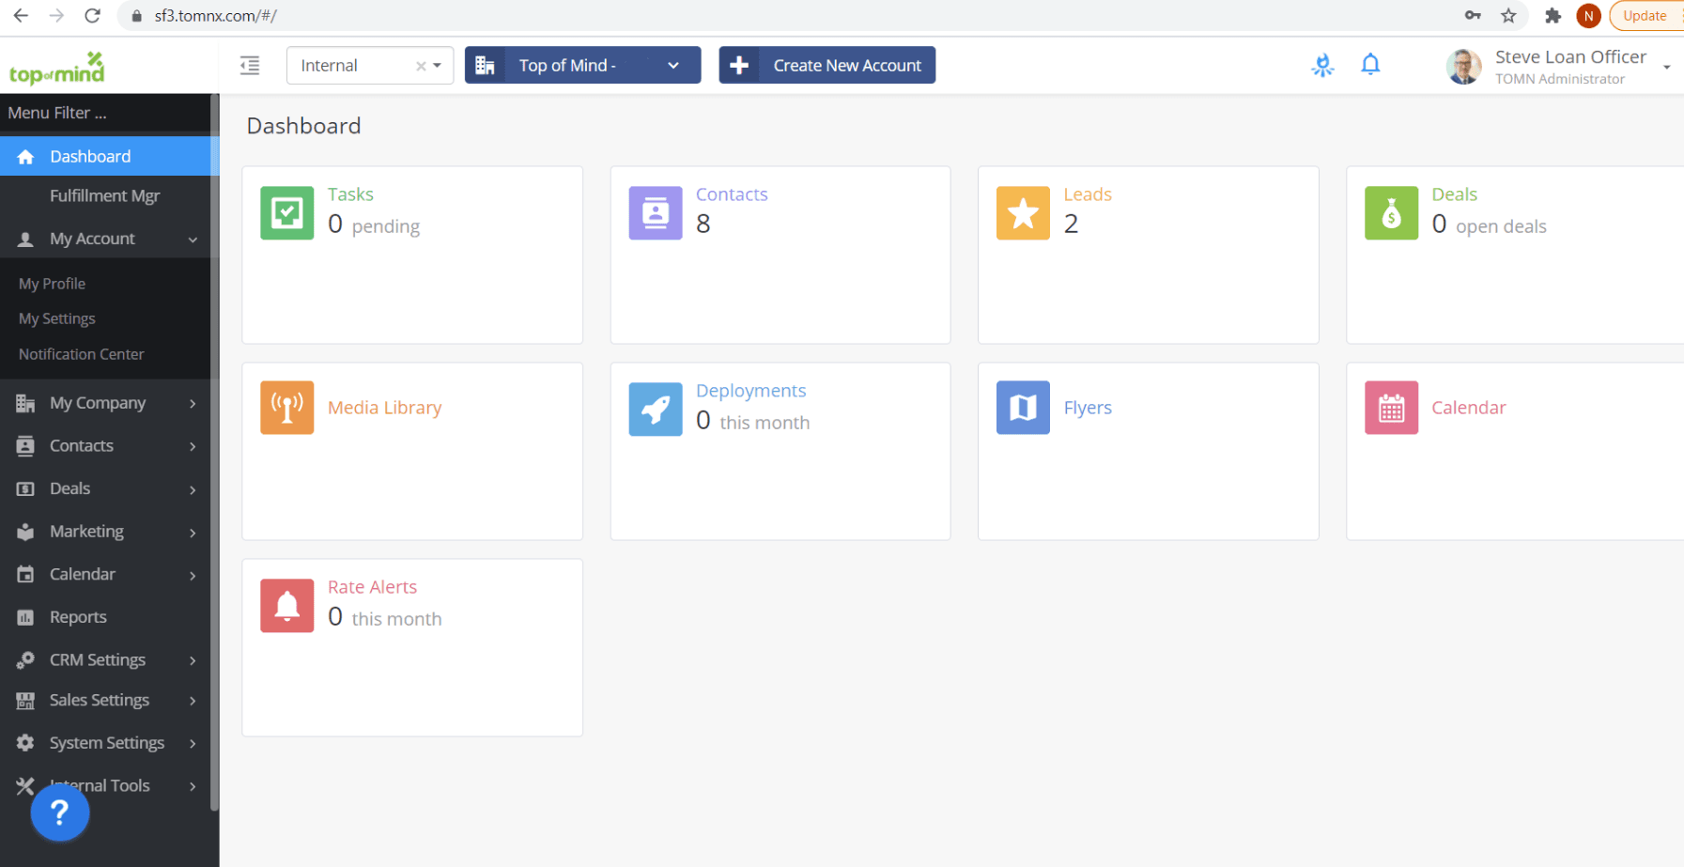The image size is (1684, 867).
Task: Click the Contacts card icon
Action: coord(655,213)
